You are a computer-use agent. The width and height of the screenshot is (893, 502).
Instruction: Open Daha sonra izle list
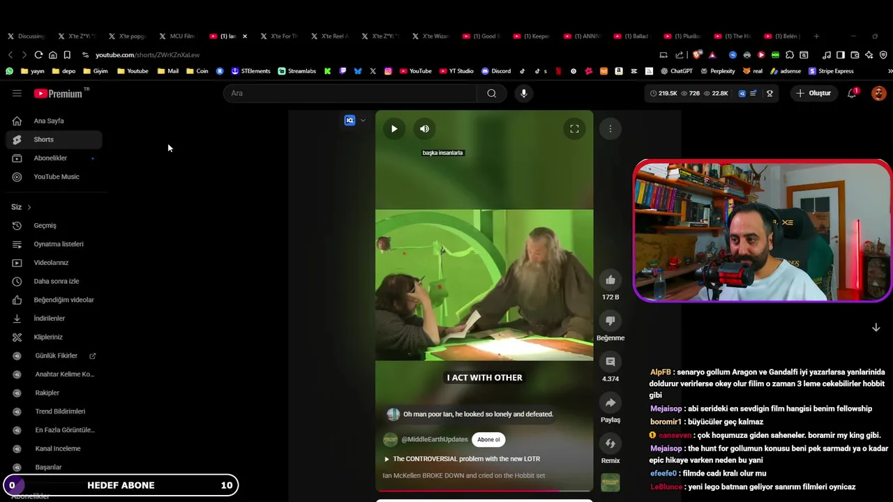[x=54, y=282]
